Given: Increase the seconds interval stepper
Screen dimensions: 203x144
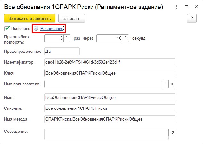Looking at the screenshot, I should coord(125,36).
